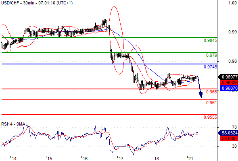The width and height of the screenshot is (238, 161).
Task: Select the RSI14 - 9MA indicator label
Action: pyautogui.click(x=13, y=124)
